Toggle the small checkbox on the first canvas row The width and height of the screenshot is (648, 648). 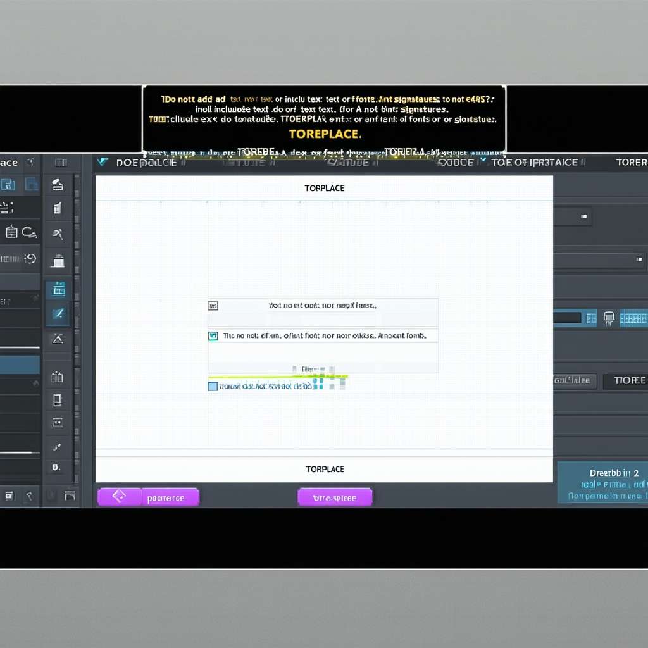(x=213, y=306)
